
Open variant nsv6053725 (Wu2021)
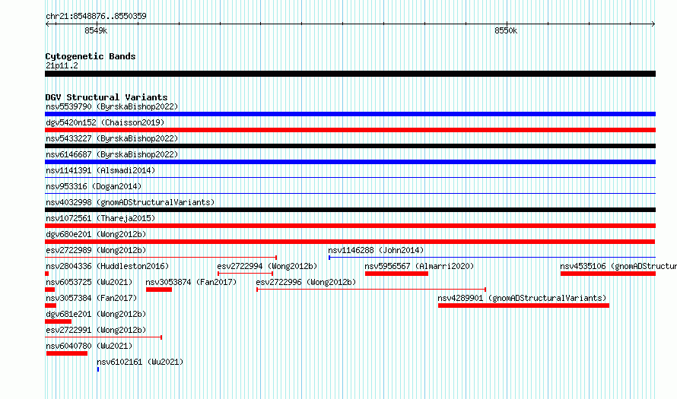[89, 282]
